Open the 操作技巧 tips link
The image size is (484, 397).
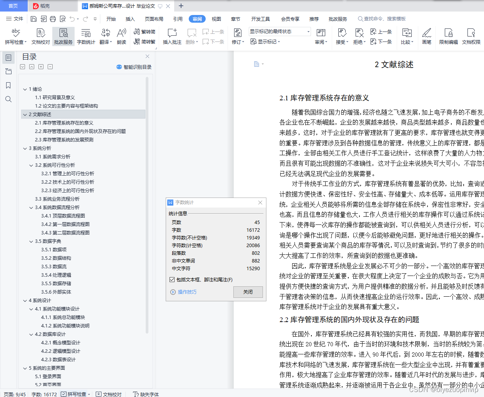coord(187,292)
